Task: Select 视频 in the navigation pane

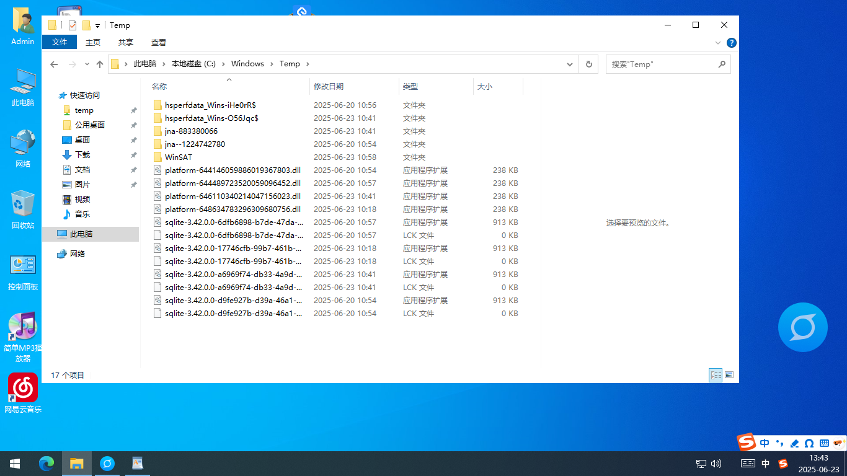Action: coord(82,200)
